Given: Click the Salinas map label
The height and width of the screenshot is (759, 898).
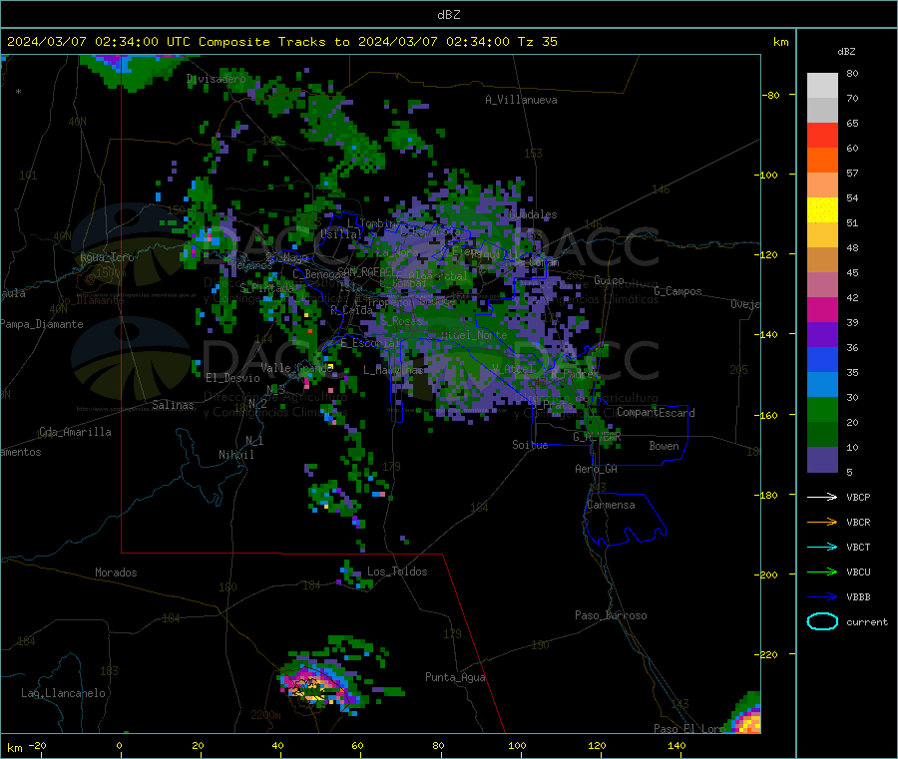Looking at the screenshot, I should [x=173, y=405].
